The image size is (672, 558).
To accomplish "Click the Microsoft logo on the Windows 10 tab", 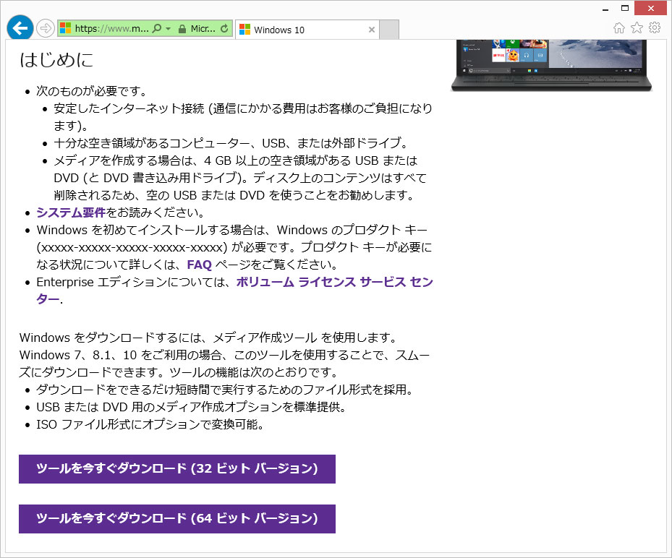I will (x=244, y=30).
